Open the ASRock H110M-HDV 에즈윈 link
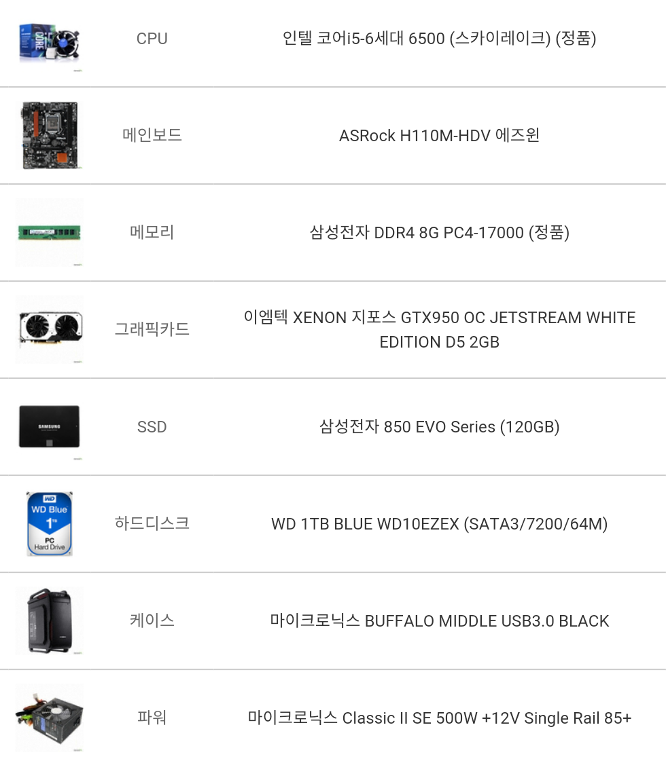The height and width of the screenshot is (761, 666). click(x=439, y=136)
